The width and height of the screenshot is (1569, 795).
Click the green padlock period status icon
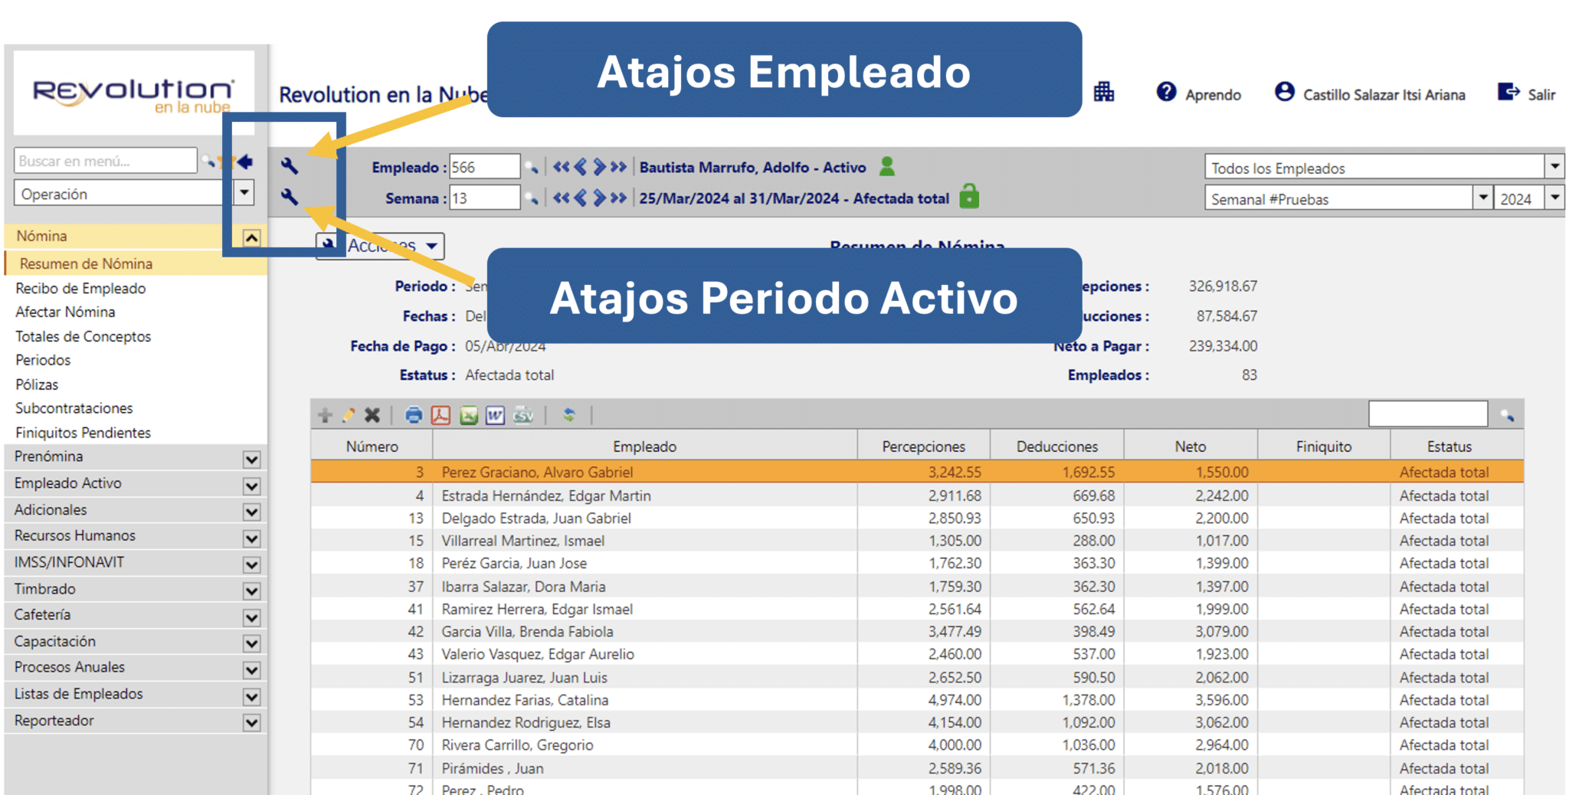pyautogui.click(x=969, y=196)
